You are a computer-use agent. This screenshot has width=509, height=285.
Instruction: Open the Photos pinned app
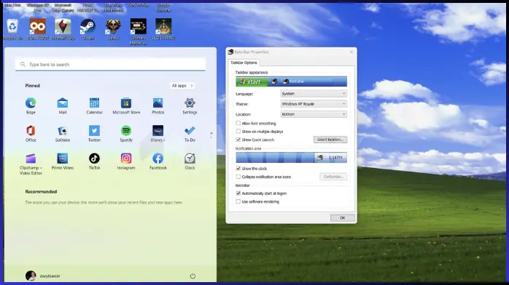[x=158, y=105]
